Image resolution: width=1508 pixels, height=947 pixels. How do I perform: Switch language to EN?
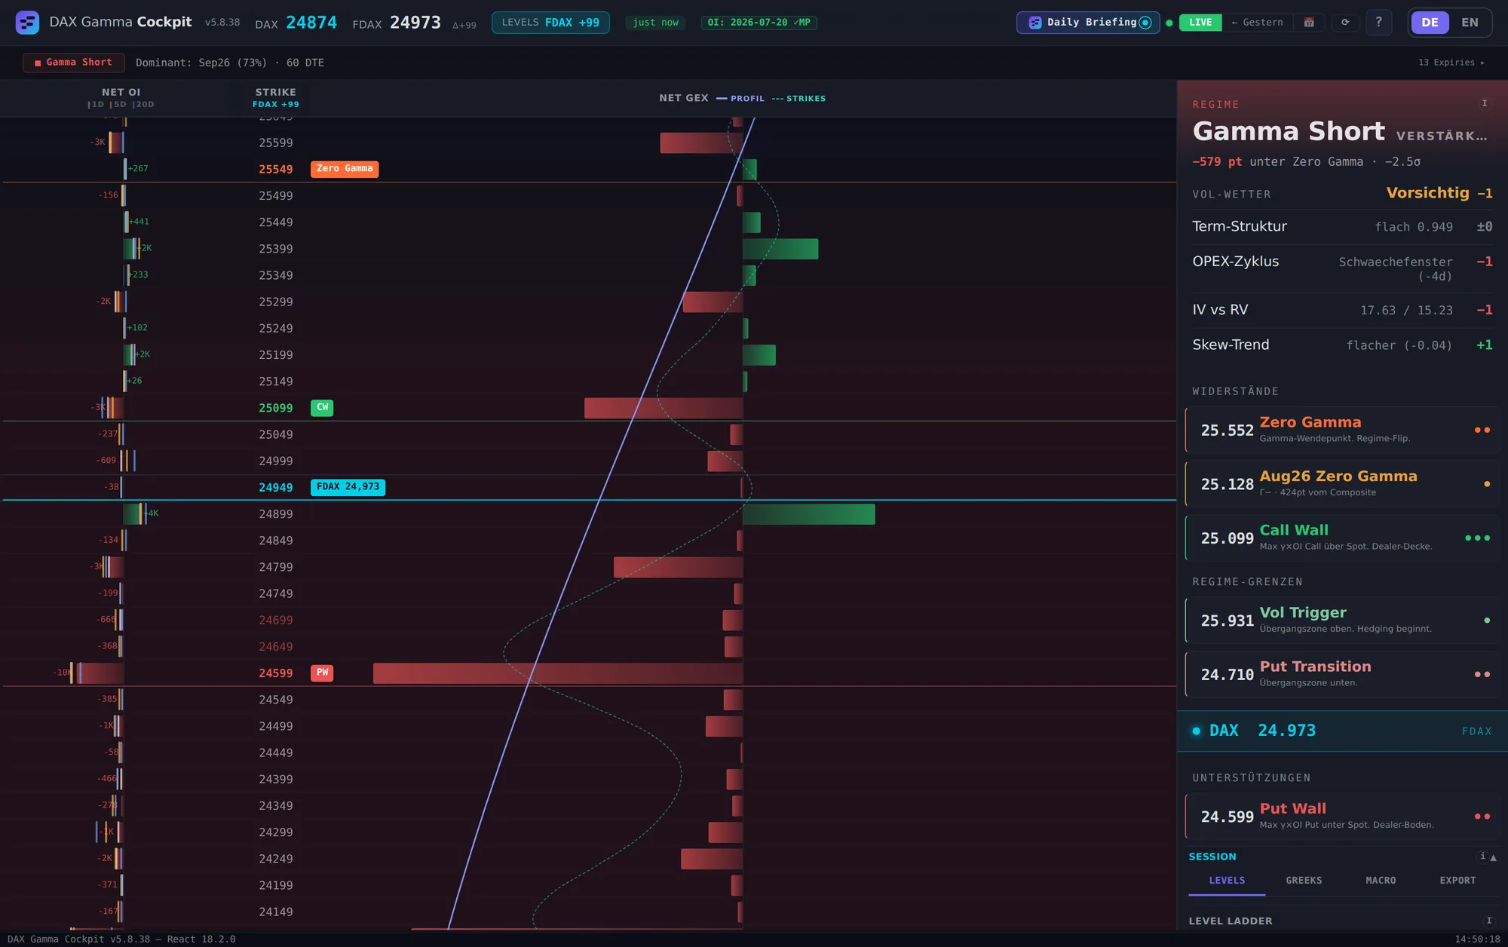coord(1470,23)
